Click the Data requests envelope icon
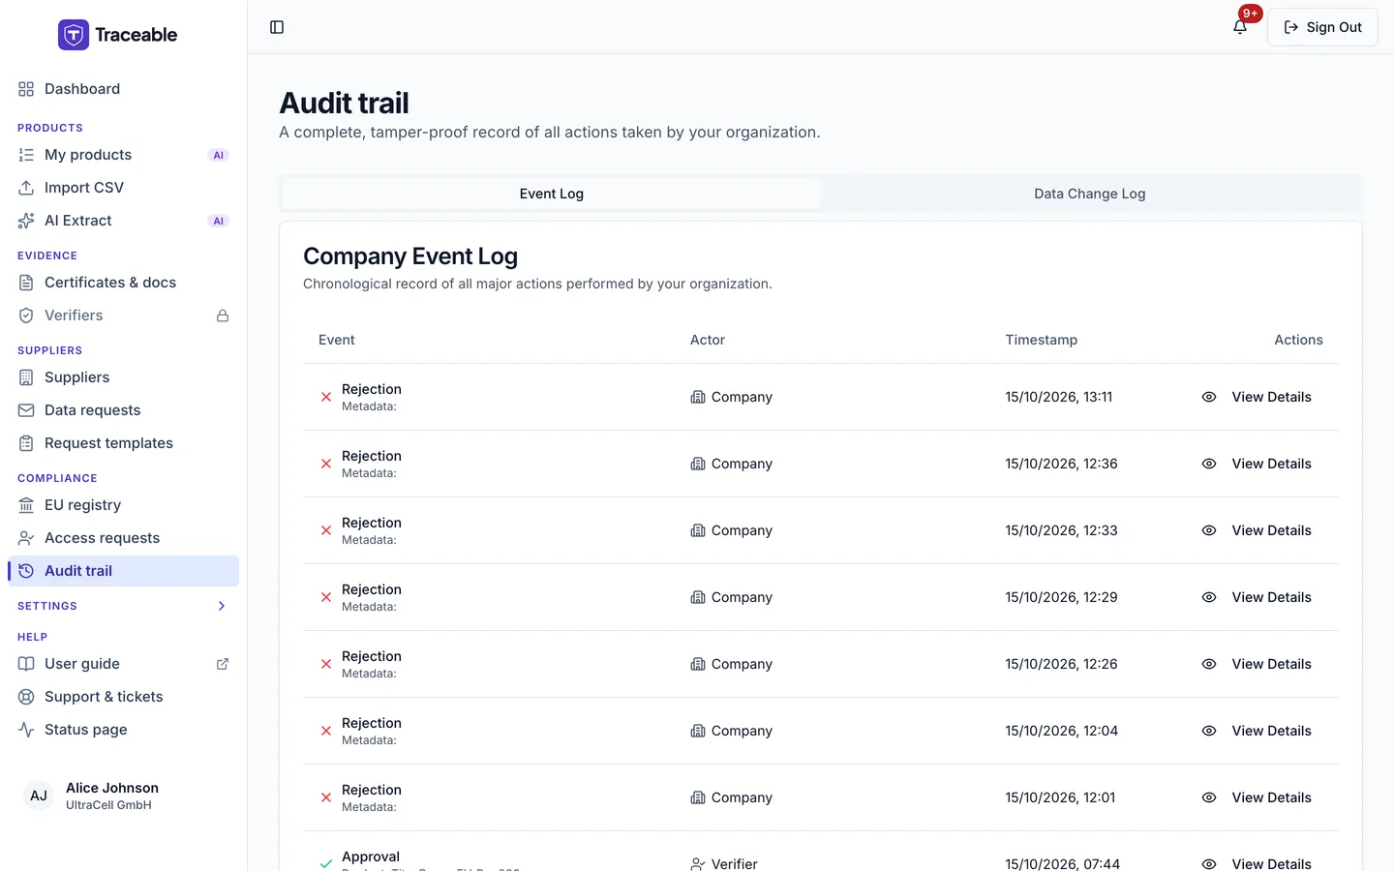Image resolution: width=1394 pixels, height=871 pixels. click(x=26, y=410)
